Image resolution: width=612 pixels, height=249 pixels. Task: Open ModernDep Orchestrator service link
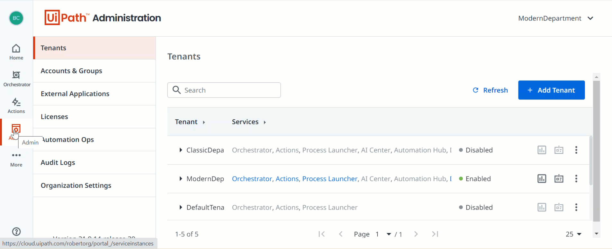[x=252, y=179]
